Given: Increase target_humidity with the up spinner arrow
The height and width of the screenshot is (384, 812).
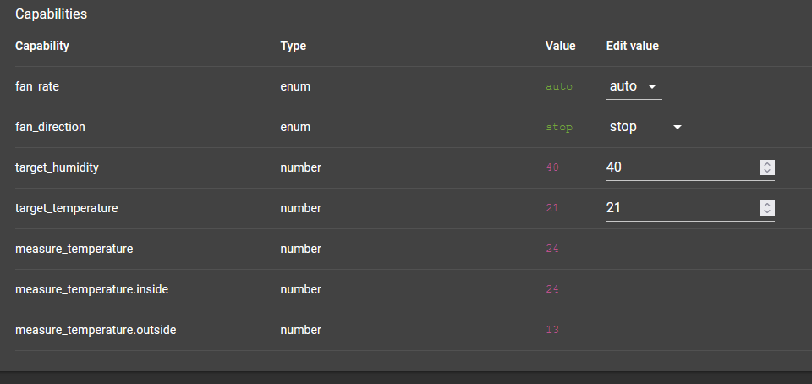Looking at the screenshot, I should tap(767, 164).
